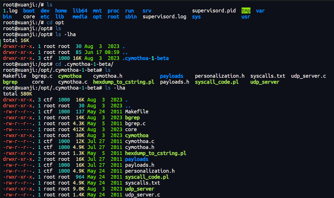
Task: Select the 4.3K file size value
Action: click(x=79, y=124)
